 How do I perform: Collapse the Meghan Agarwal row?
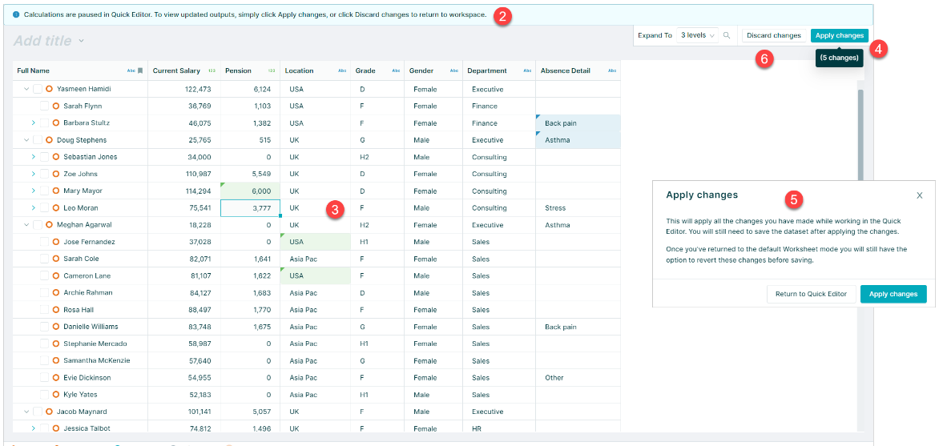coord(26,225)
